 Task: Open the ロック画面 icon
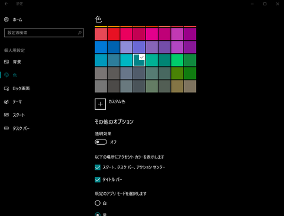(7, 88)
